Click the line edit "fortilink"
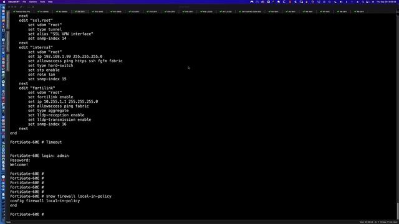The height and width of the screenshot is (224, 399). [x=37, y=88]
